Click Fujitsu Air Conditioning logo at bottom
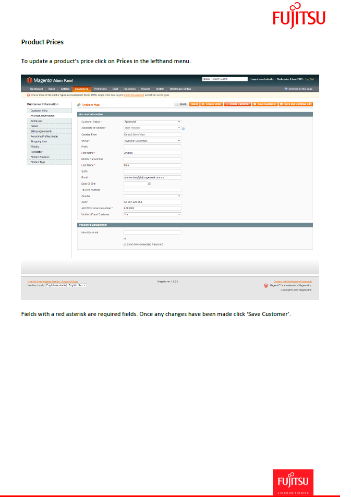The height and width of the screenshot is (497, 351). pos(293,482)
